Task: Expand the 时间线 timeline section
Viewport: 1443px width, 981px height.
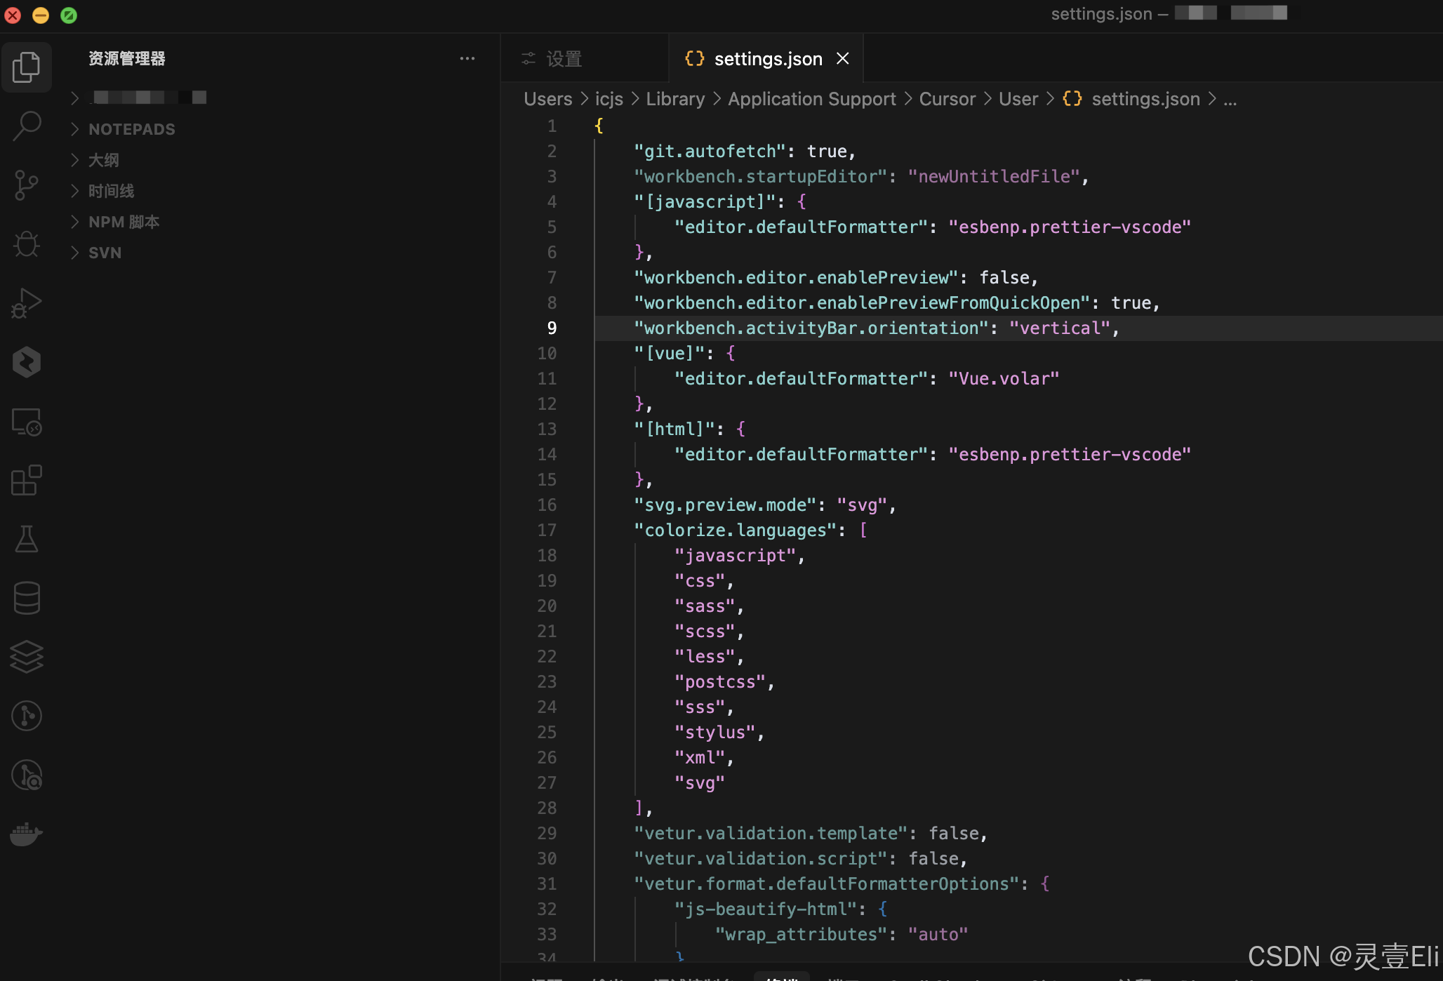Action: click(x=111, y=191)
